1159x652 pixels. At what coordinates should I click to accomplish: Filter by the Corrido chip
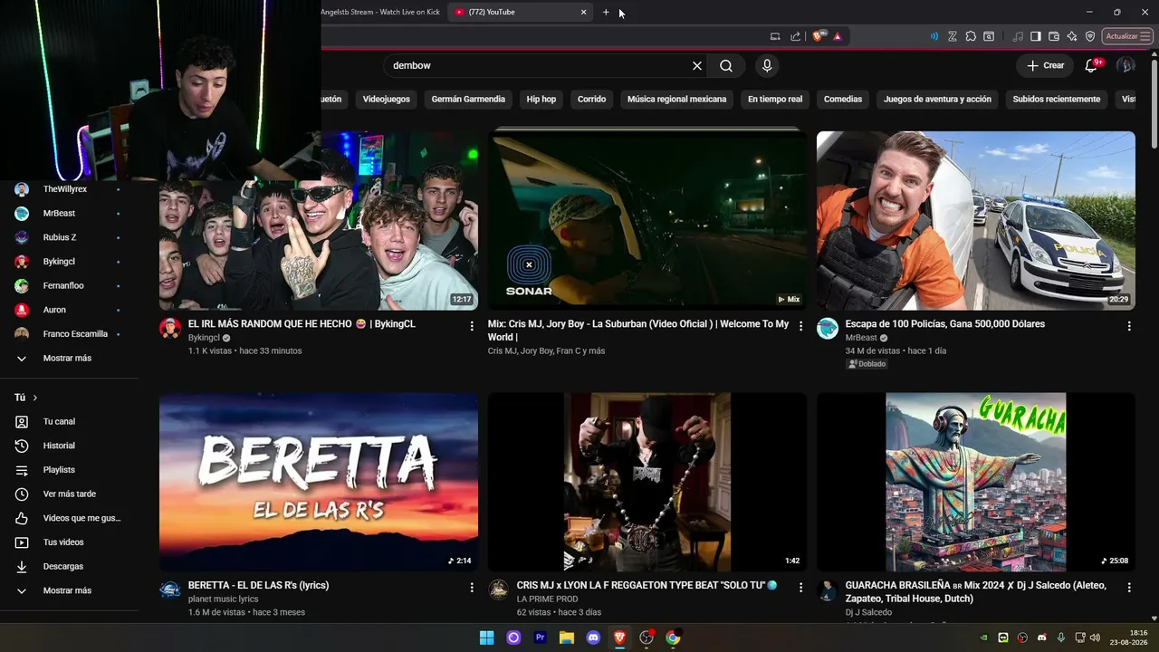591,99
